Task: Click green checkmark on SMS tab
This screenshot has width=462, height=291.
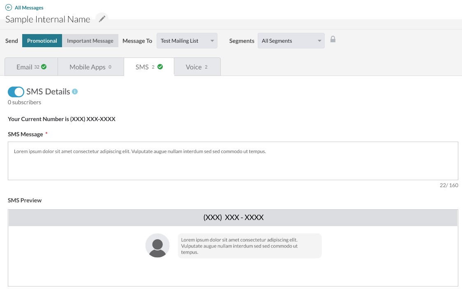Action: coord(160,67)
